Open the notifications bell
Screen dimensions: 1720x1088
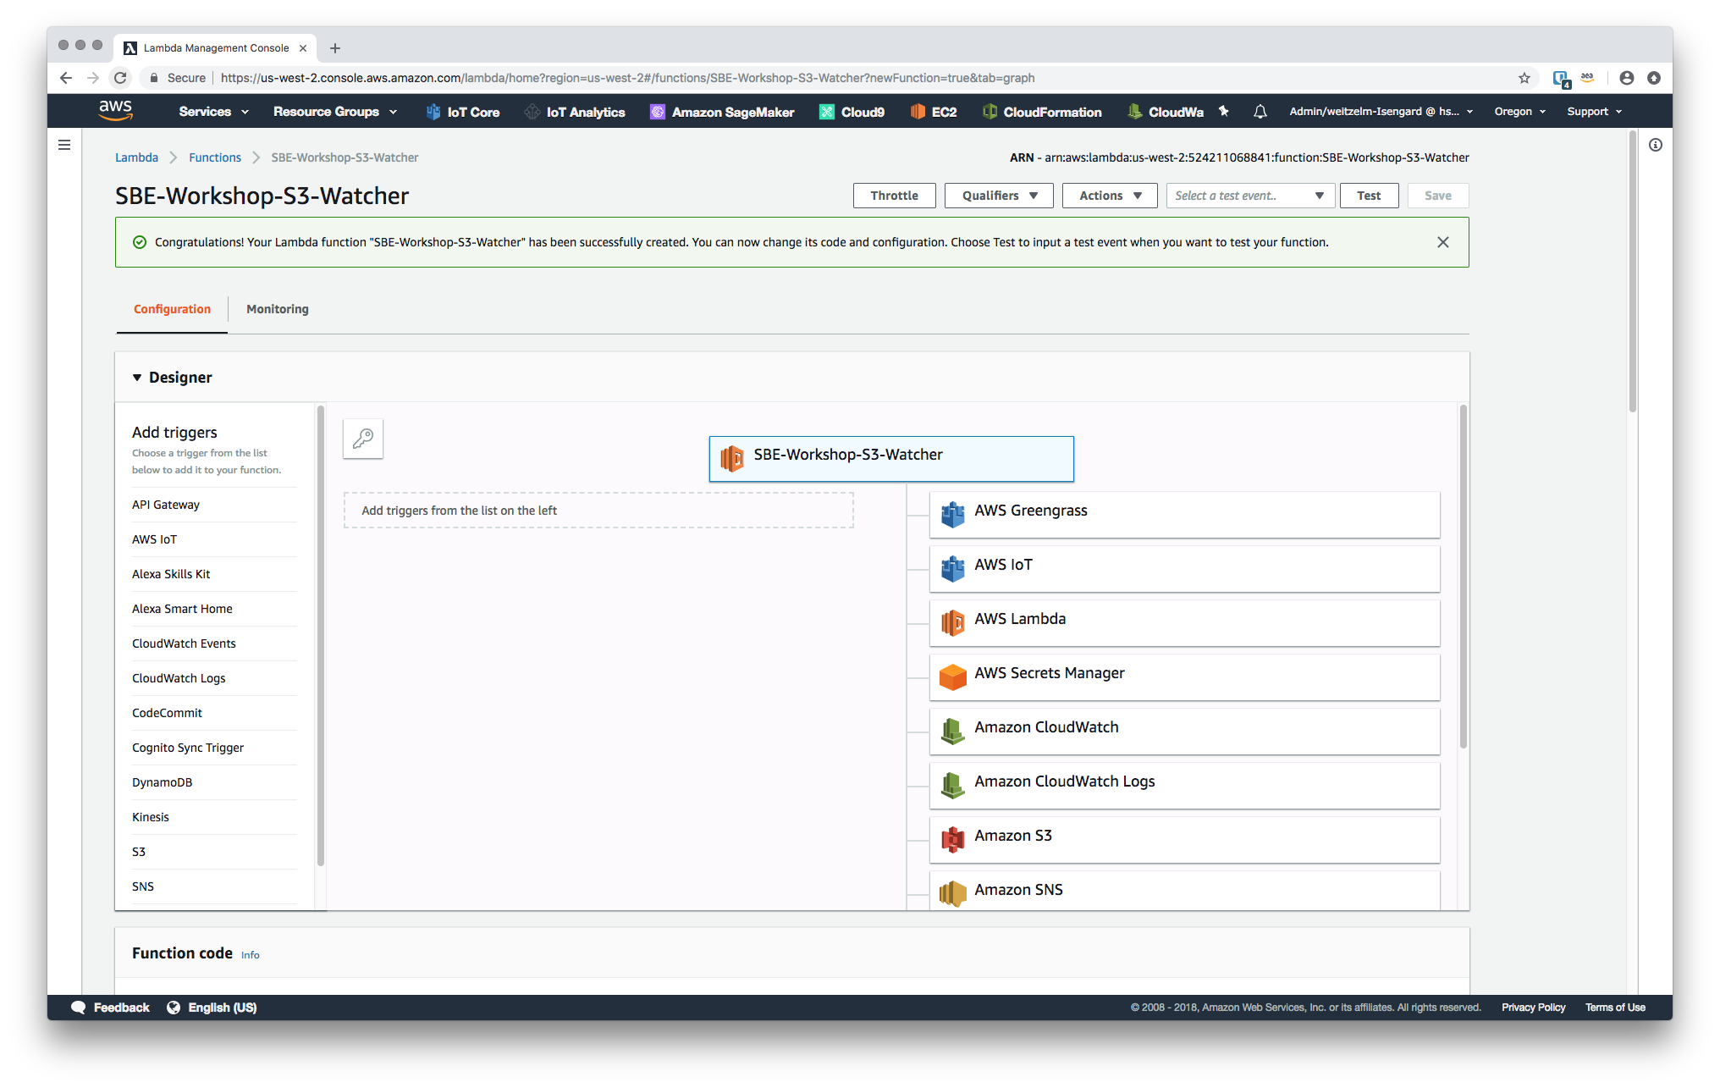click(x=1260, y=111)
